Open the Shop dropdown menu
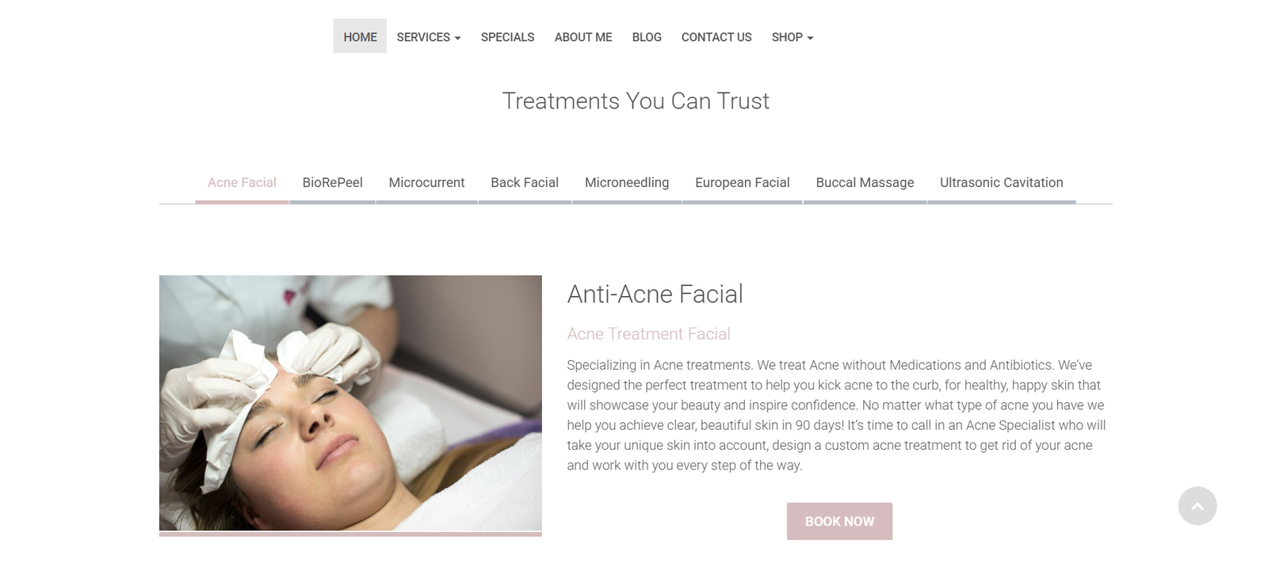 coord(792,37)
